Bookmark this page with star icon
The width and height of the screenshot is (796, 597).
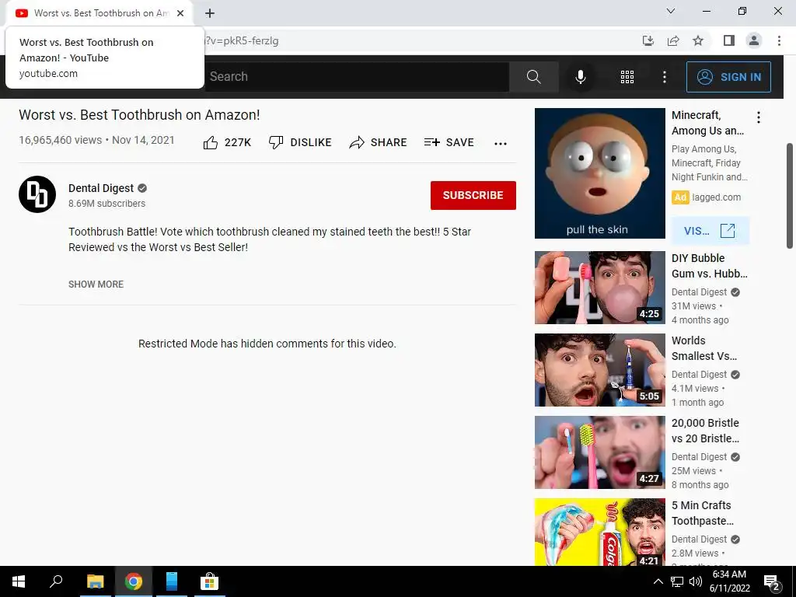[x=698, y=40]
